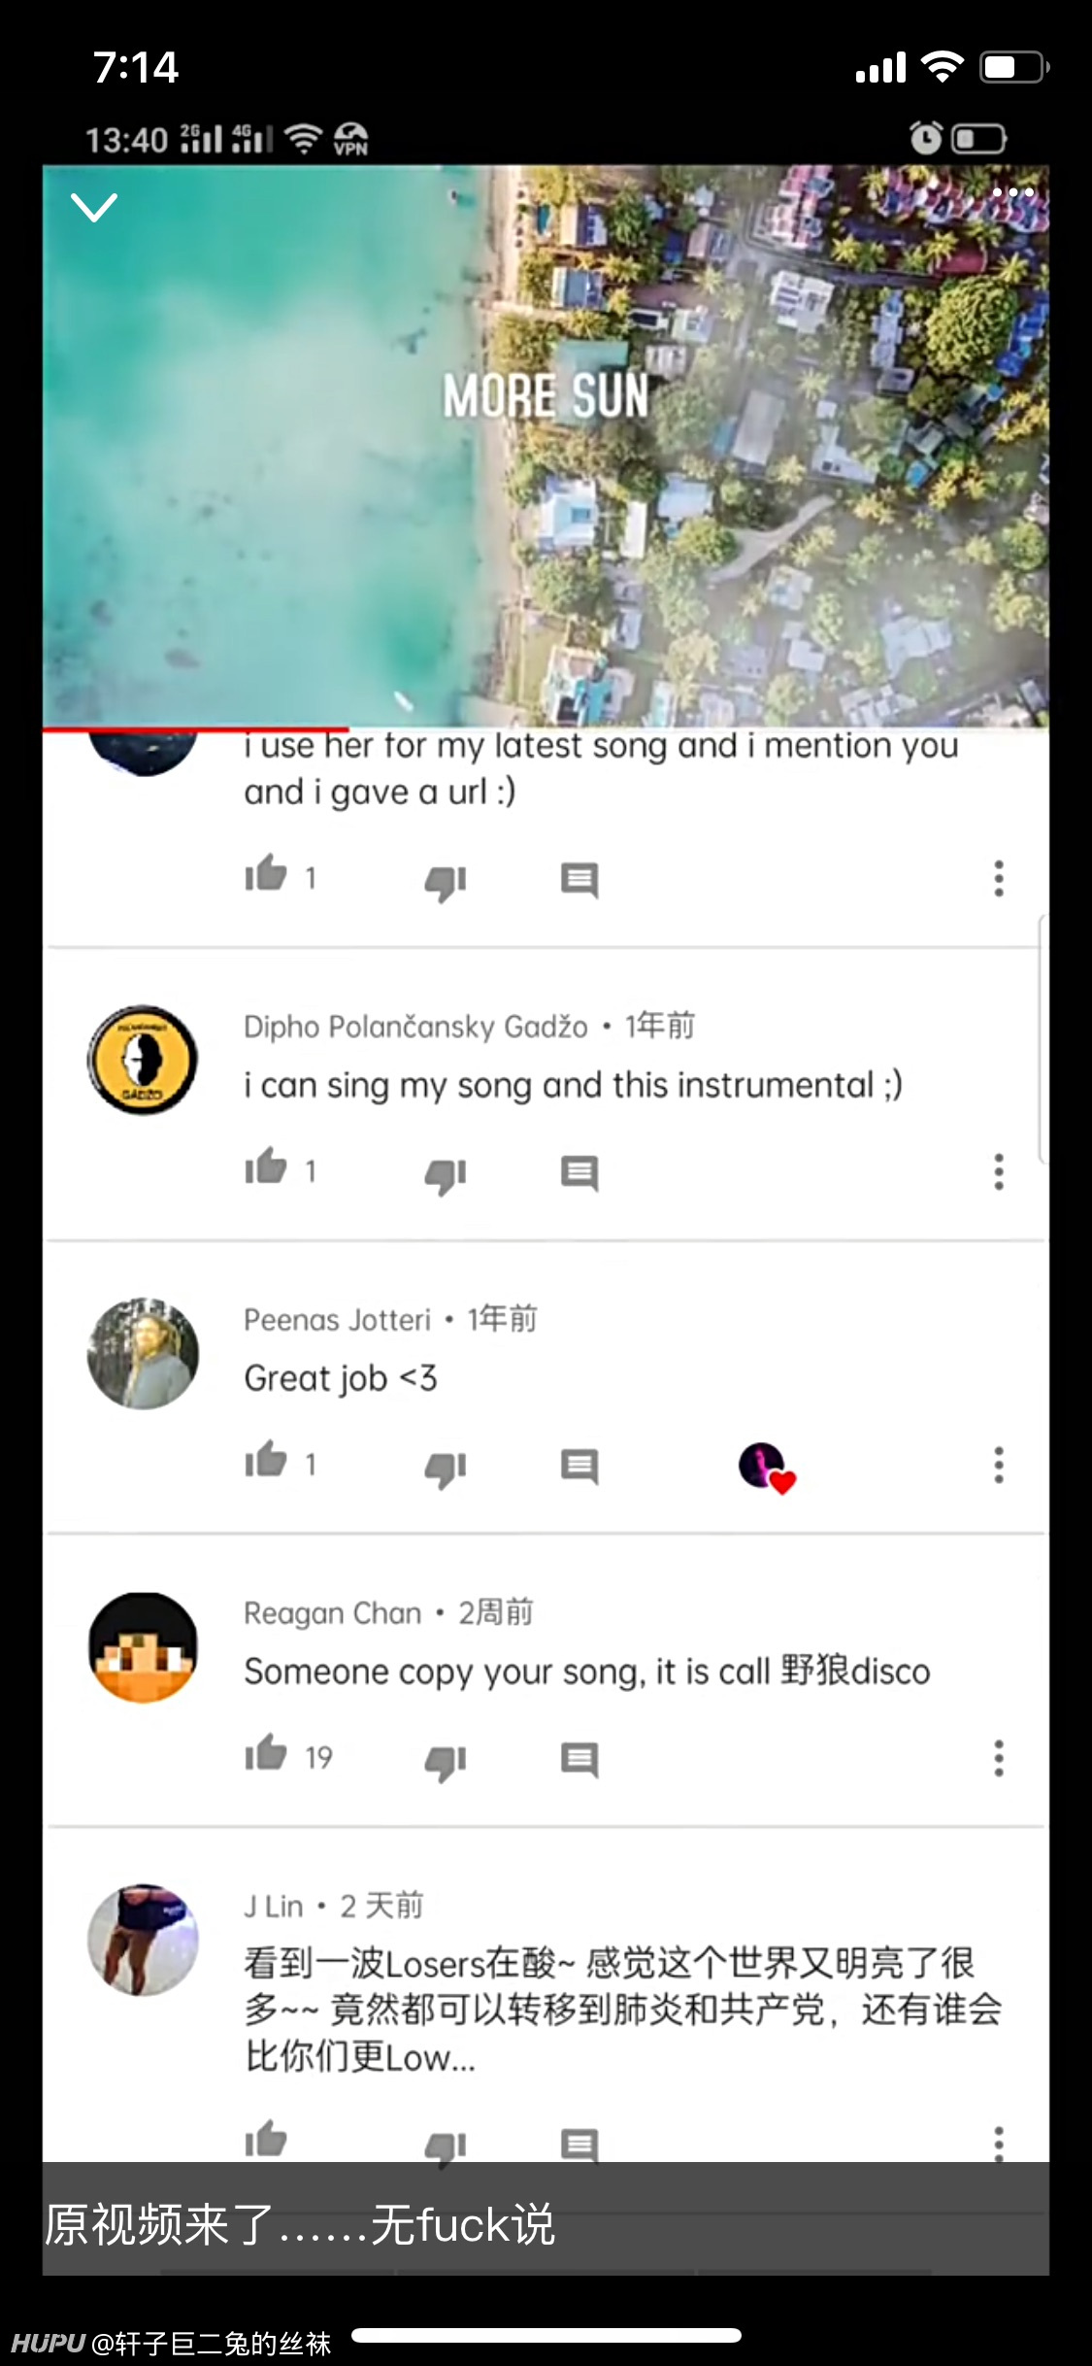Collapse video with the down chevron
This screenshot has width=1092, height=2366.
point(94,207)
